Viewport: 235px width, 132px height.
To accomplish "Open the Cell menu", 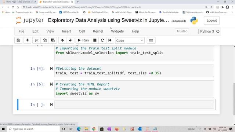I will point(82,31).
